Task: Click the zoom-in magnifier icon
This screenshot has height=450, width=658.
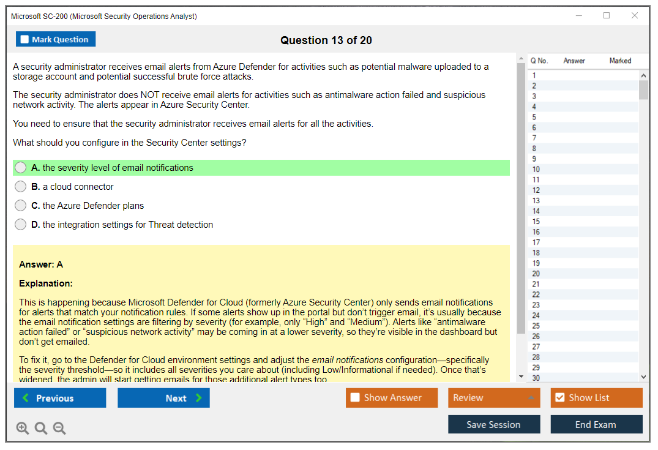Action: click(x=23, y=428)
